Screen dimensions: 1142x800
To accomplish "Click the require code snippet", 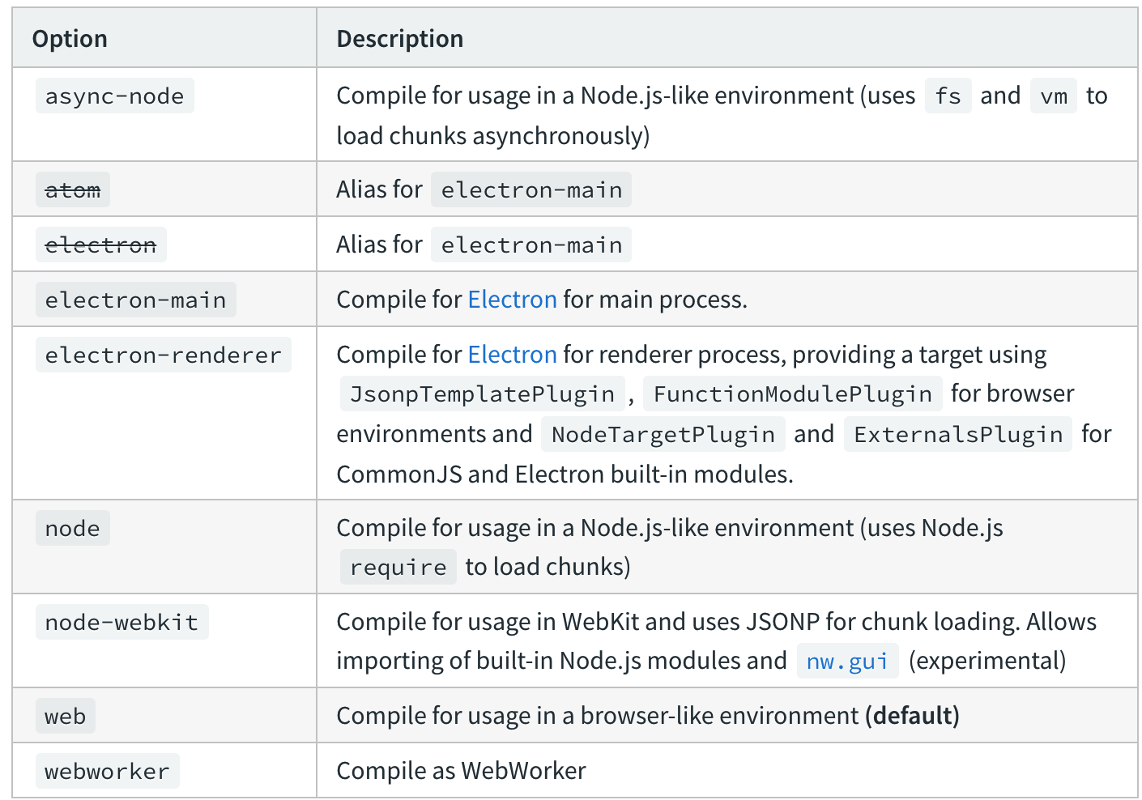I will (x=398, y=568).
